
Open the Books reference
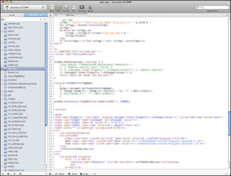pyautogui.click(x=90, y=8)
